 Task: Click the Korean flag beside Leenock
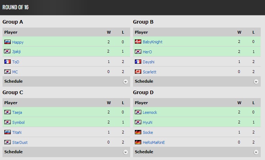coord(138,112)
